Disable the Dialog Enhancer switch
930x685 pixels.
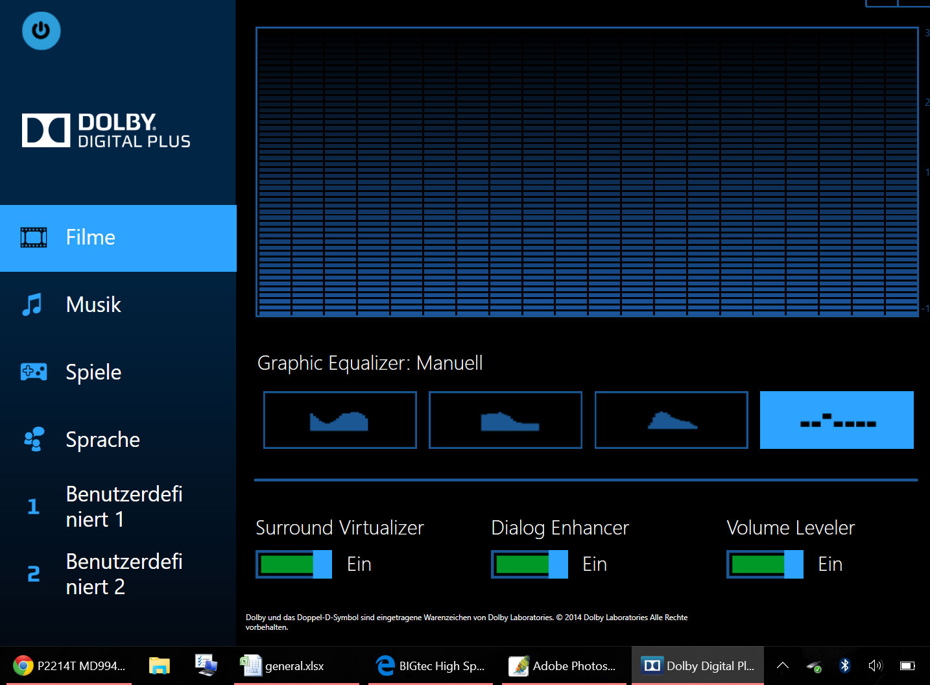click(x=529, y=564)
